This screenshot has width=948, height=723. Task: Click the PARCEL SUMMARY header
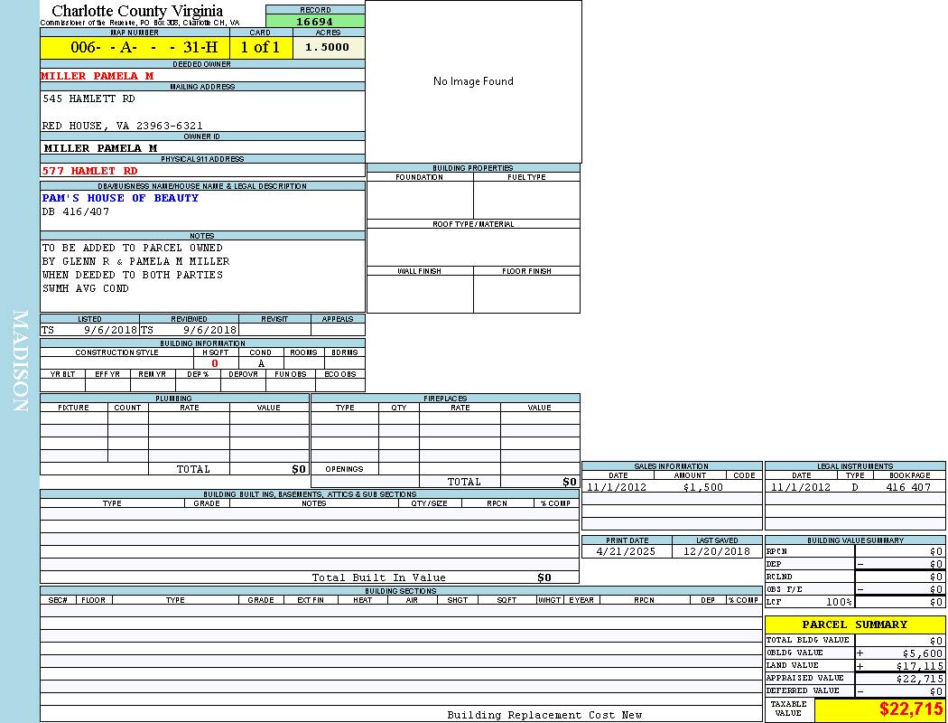[x=854, y=624]
